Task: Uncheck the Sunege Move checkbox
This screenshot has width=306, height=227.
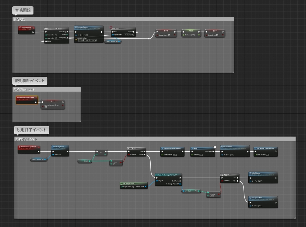Action: pyautogui.click(x=169, y=35)
